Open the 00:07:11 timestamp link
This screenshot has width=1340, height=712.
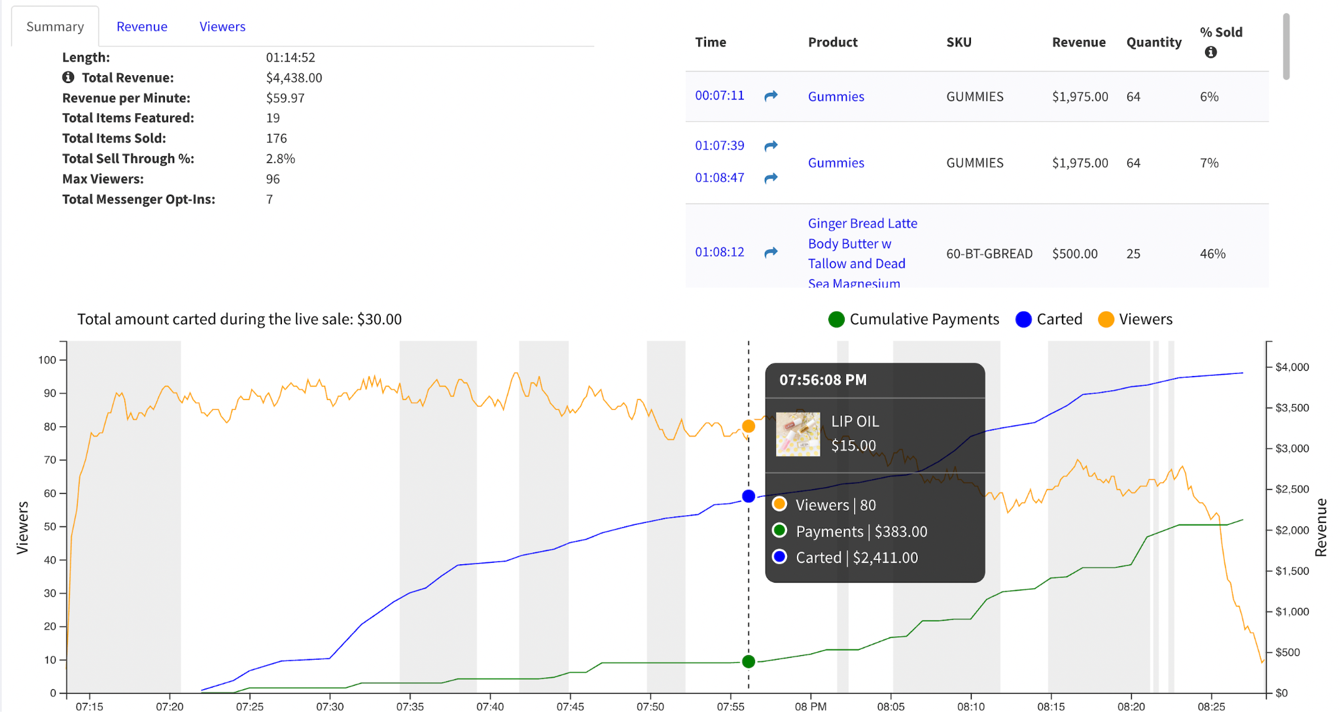[719, 95]
